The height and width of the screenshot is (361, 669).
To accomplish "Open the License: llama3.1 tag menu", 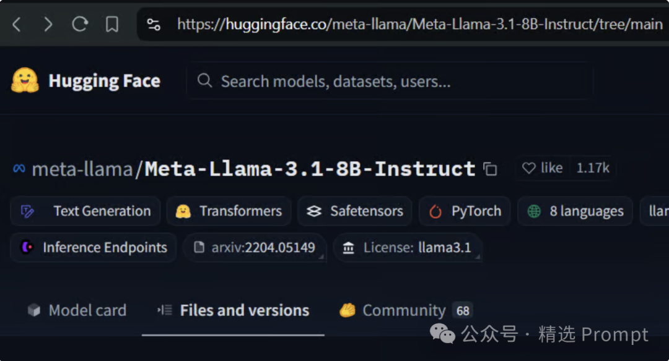I will click(408, 247).
